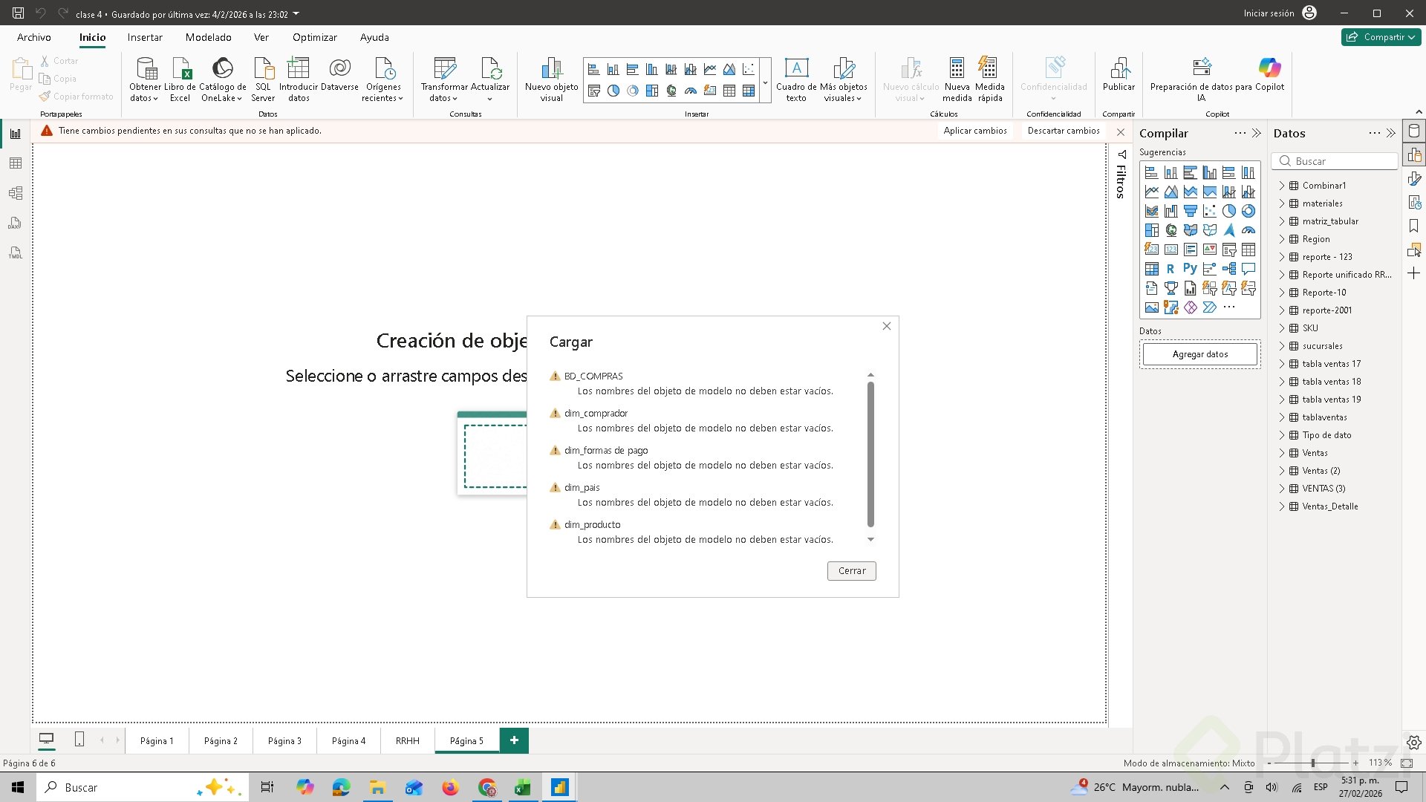
Task: Expand the sucursales table node
Action: tap(1282, 346)
